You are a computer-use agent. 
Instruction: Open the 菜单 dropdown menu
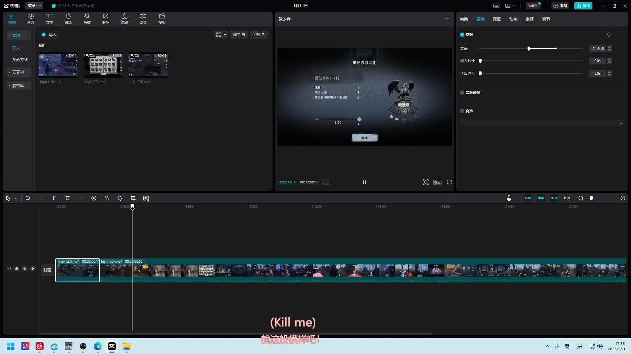pyautogui.click(x=34, y=6)
